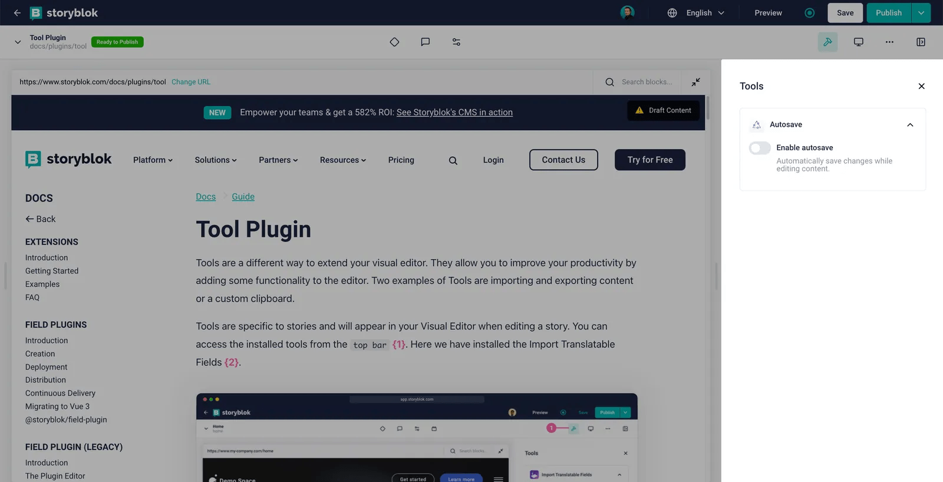943x482 pixels.
Task: Go back using the top-left arrow
Action: coord(17,12)
